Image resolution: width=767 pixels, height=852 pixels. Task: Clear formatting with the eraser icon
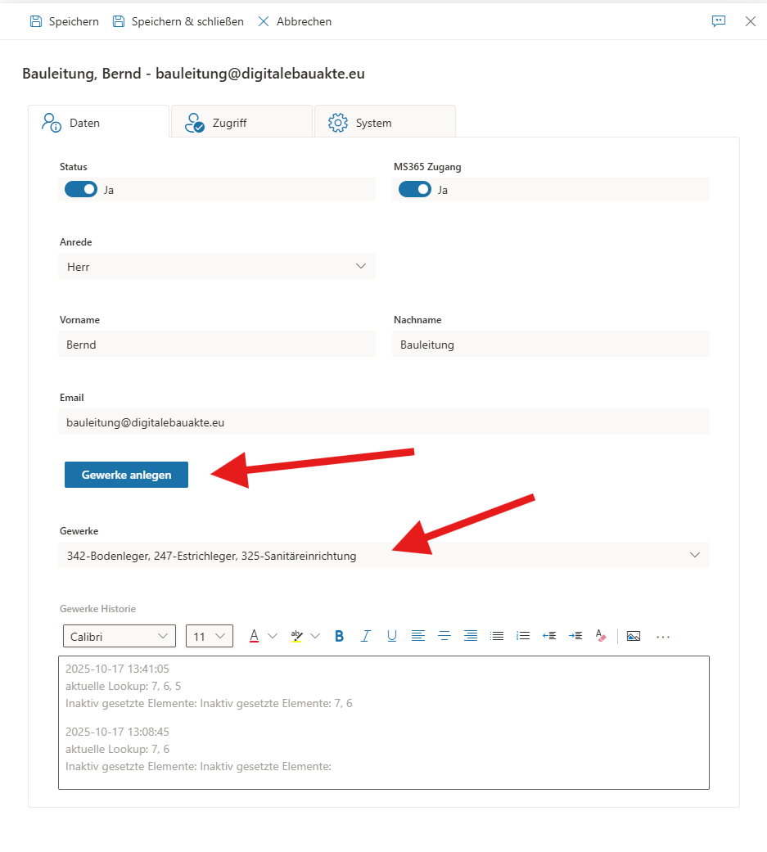(x=601, y=636)
